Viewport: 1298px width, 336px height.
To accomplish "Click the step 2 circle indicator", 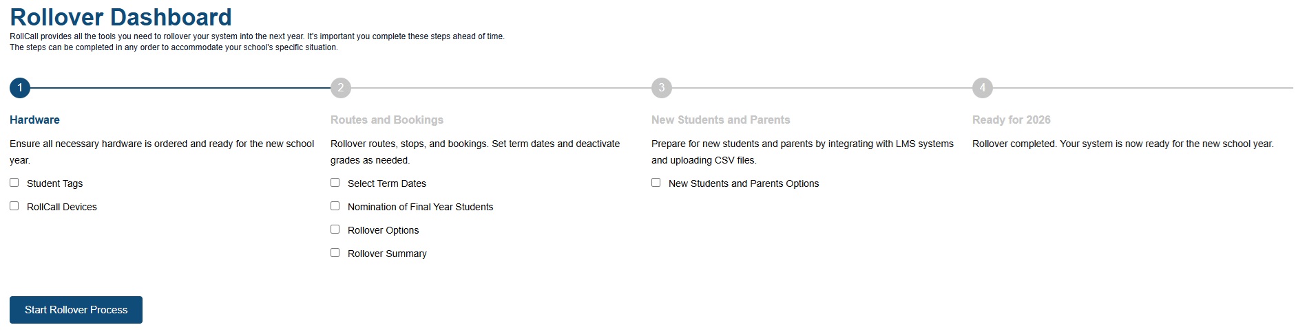I will [x=341, y=88].
